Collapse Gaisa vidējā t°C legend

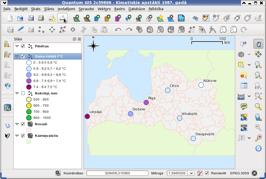pos(17,56)
